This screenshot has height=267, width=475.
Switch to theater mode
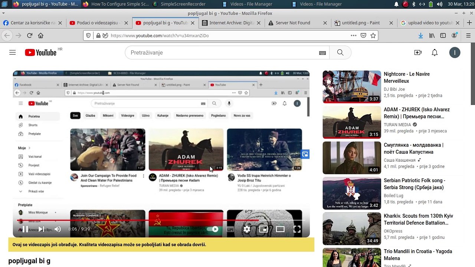tap(280, 229)
